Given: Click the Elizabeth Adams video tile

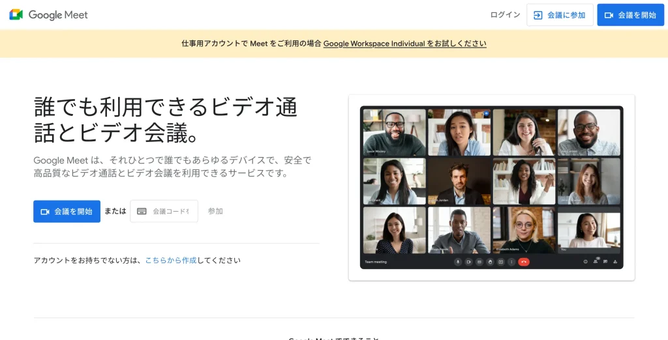Looking at the screenshot, I should [524, 230].
